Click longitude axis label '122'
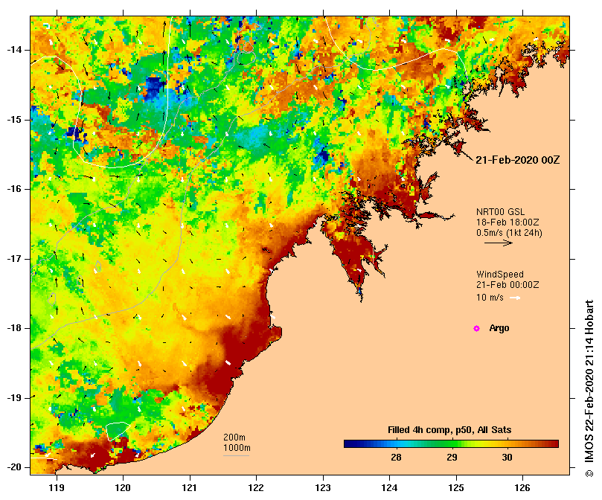The image size is (602, 500). click(256, 488)
